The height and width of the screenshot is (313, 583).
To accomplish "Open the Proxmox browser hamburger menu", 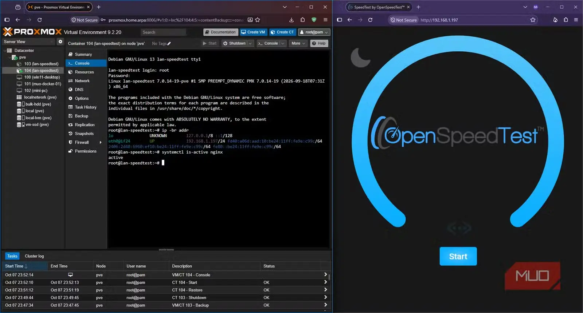I will (325, 20).
